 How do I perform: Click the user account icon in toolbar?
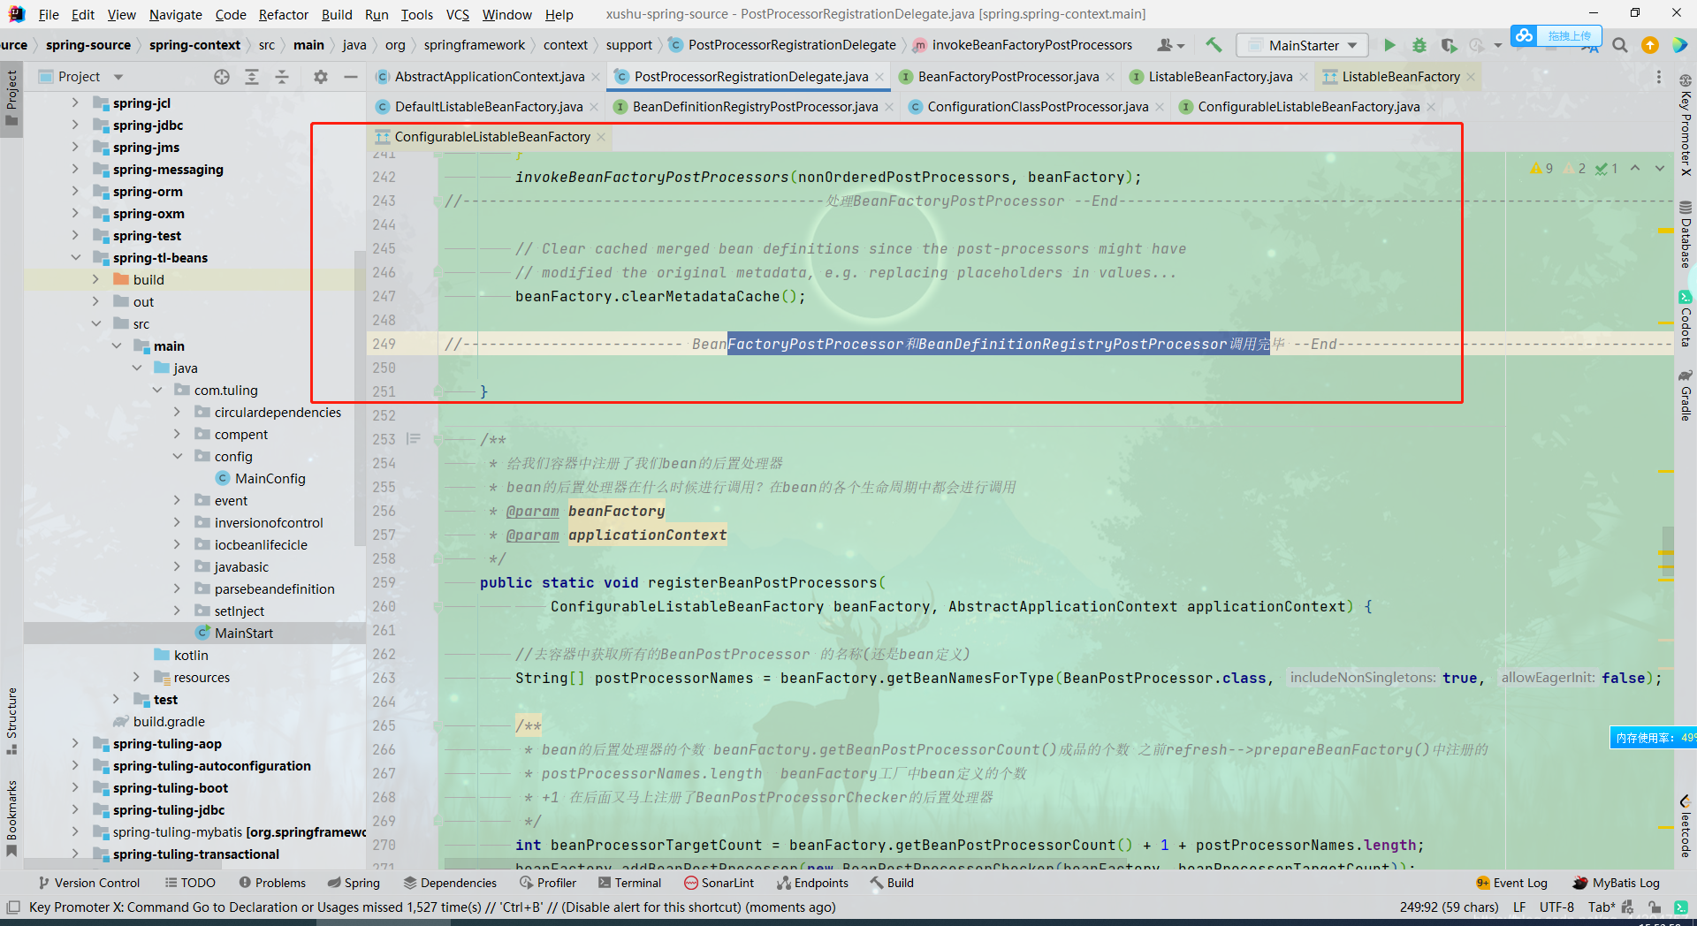coord(1170,45)
